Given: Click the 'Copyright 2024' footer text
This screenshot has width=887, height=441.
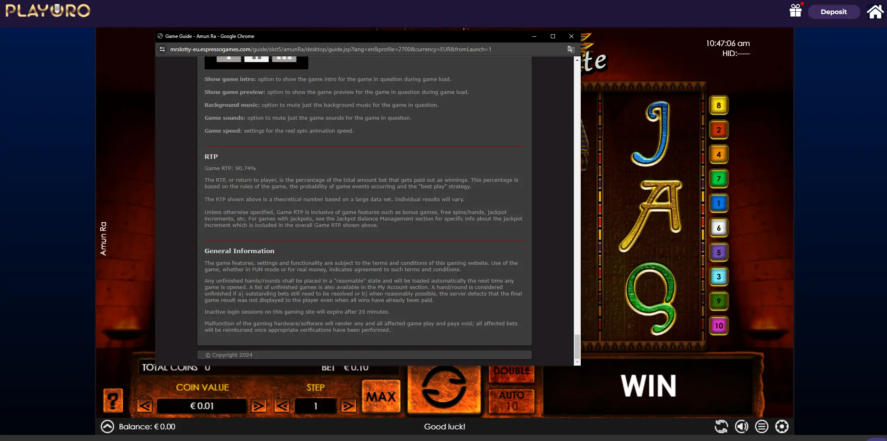Looking at the screenshot, I should click(229, 355).
